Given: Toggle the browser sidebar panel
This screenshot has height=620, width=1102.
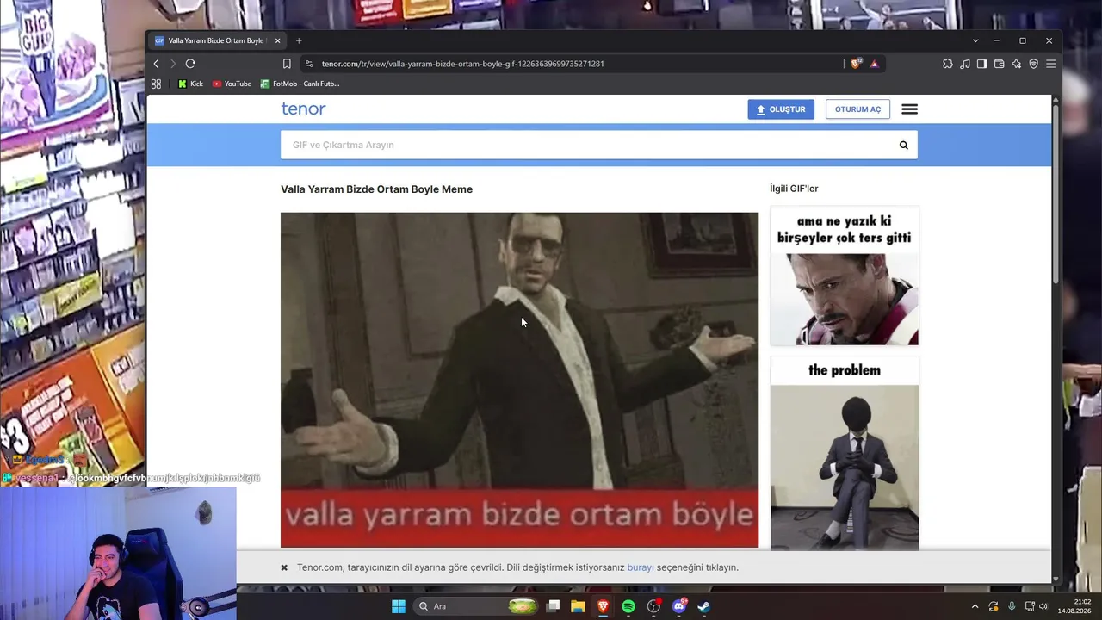Looking at the screenshot, I should pos(981,64).
